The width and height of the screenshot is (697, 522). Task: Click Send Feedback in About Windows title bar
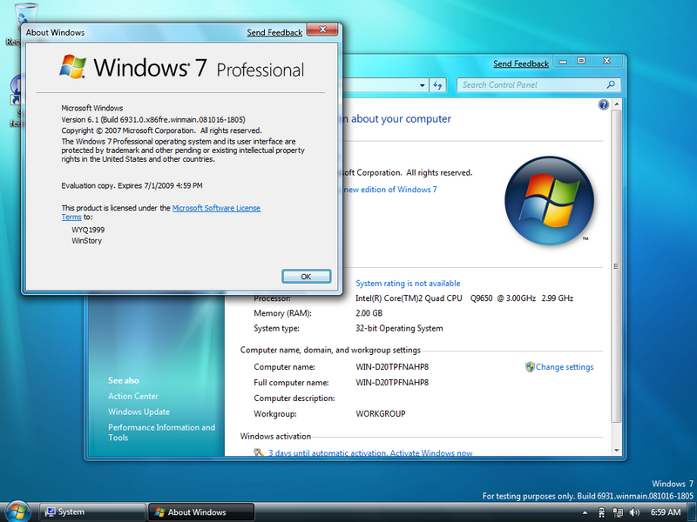point(274,32)
